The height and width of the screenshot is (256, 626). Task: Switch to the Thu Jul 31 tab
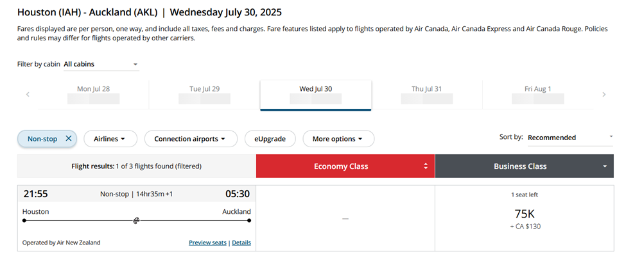(x=426, y=94)
